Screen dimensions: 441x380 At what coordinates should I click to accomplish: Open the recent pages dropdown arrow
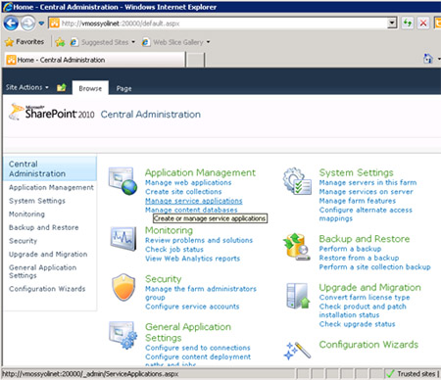click(41, 24)
